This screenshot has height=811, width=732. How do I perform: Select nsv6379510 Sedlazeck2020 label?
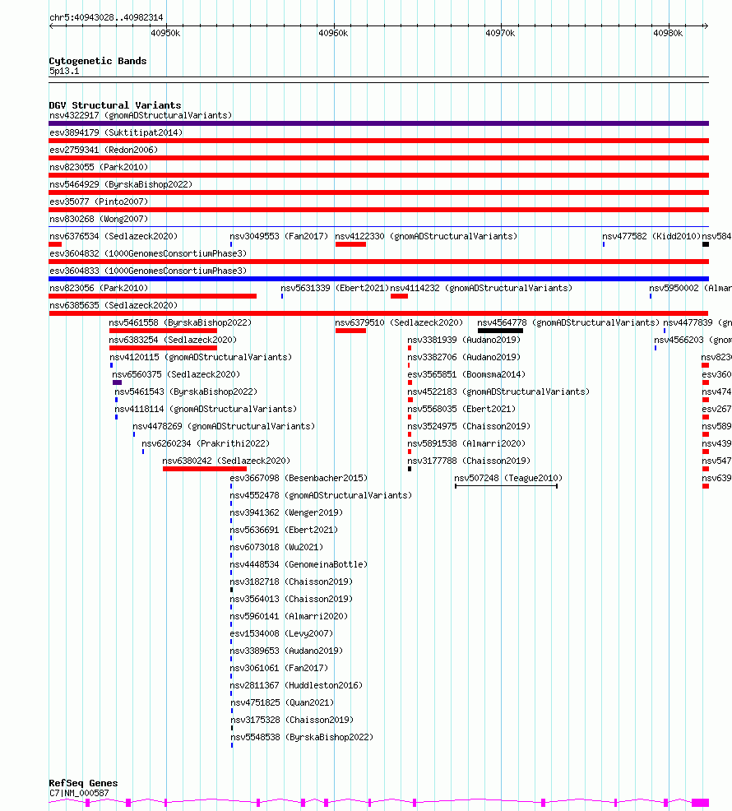pyautogui.click(x=399, y=322)
